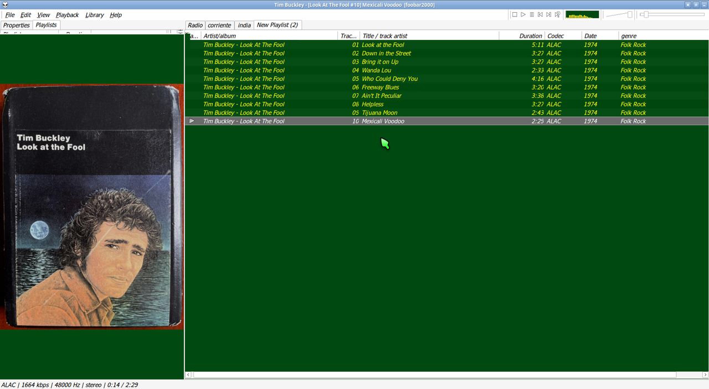Pause the current track
Viewport: 709px width, 389px height.
click(x=532, y=15)
